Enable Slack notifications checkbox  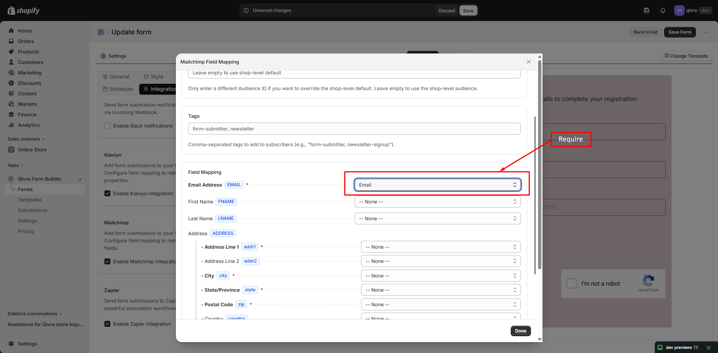tap(107, 126)
